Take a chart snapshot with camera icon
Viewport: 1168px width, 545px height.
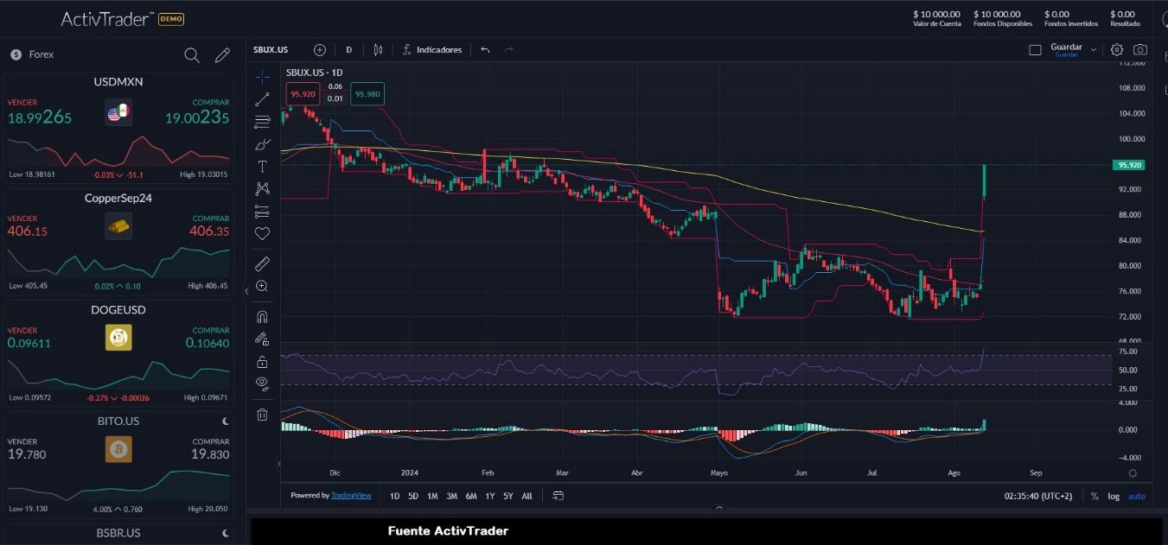(x=1140, y=50)
